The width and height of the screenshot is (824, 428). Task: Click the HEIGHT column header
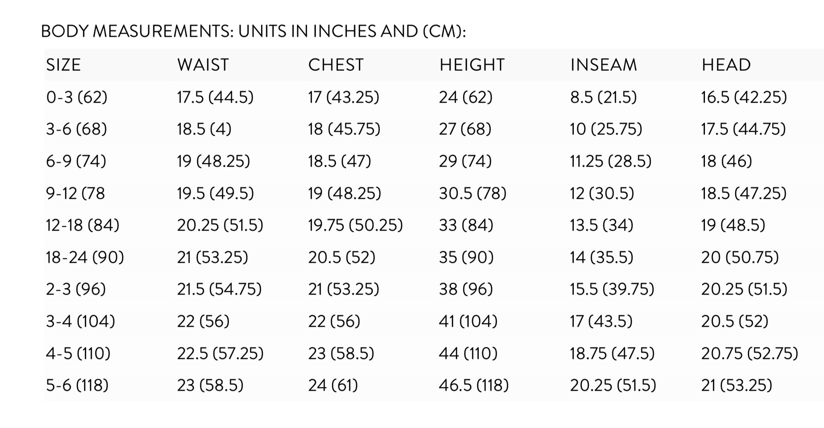click(472, 65)
